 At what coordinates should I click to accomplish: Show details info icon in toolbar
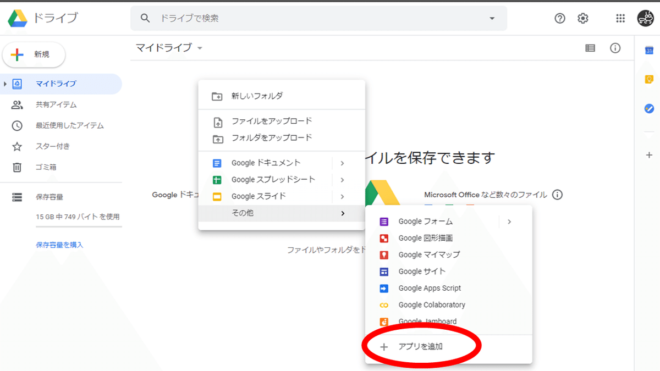615,48
